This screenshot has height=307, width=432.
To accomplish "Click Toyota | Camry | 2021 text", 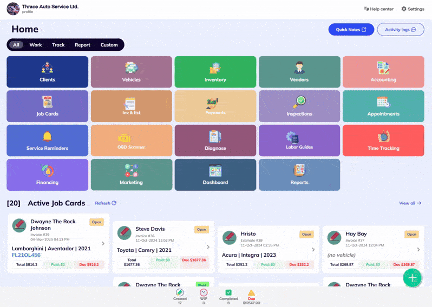I will coord(144,250).
